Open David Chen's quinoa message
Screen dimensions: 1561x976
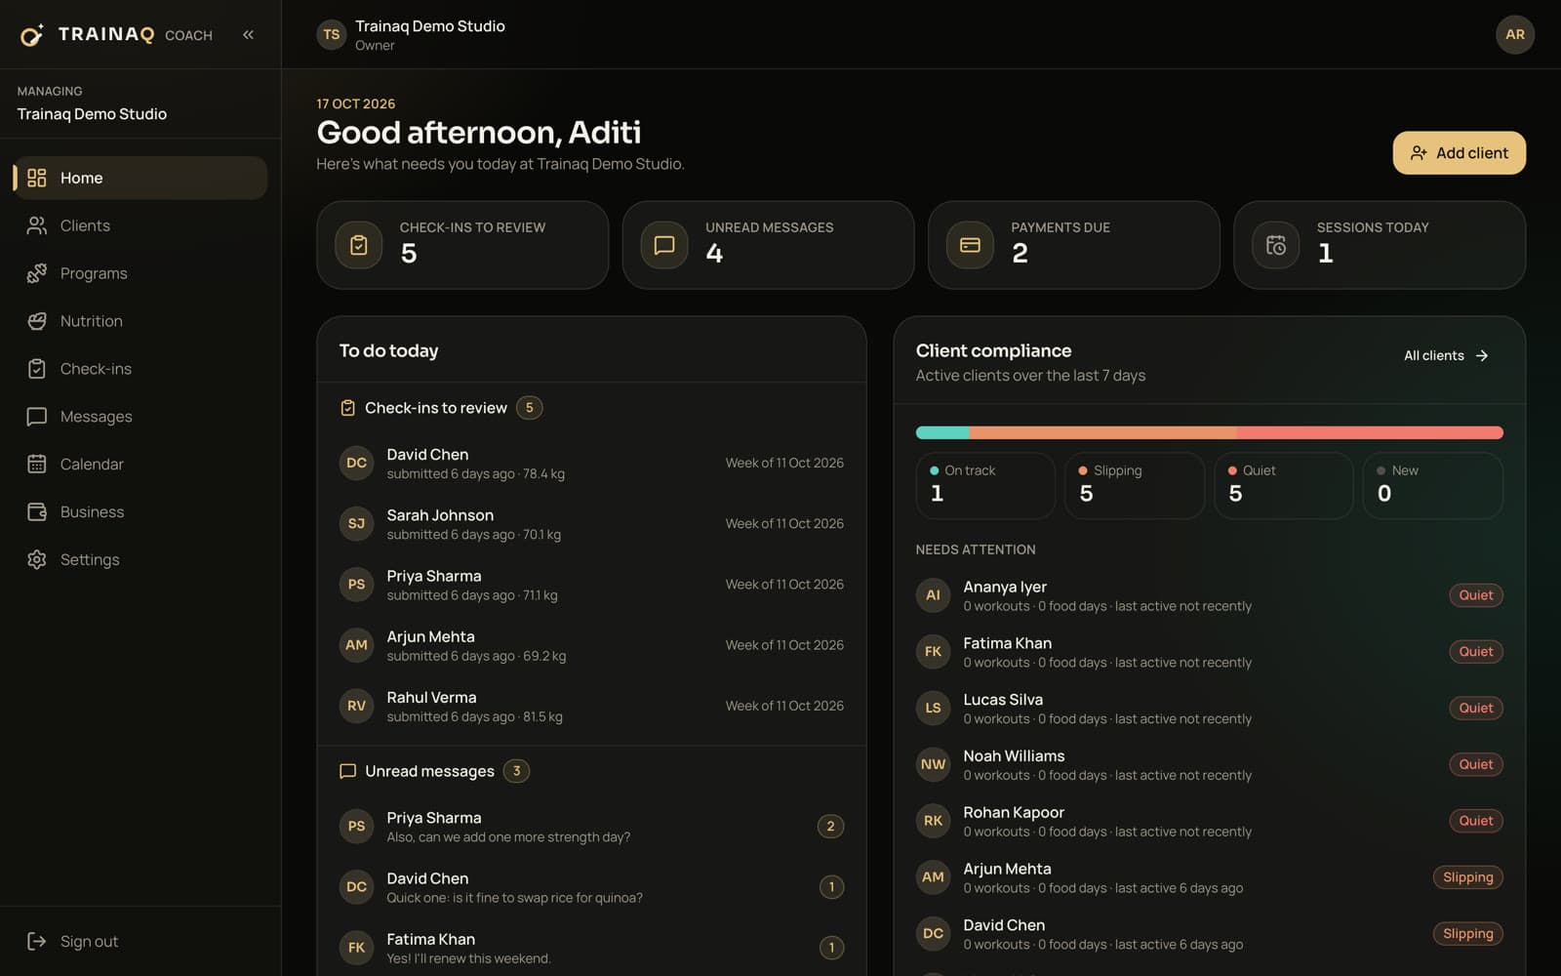(x=591, y=887)
